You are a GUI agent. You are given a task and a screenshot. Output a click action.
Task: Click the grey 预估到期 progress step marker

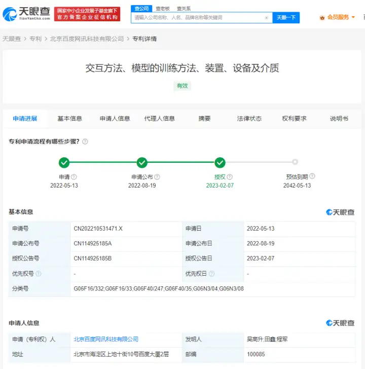295,162
